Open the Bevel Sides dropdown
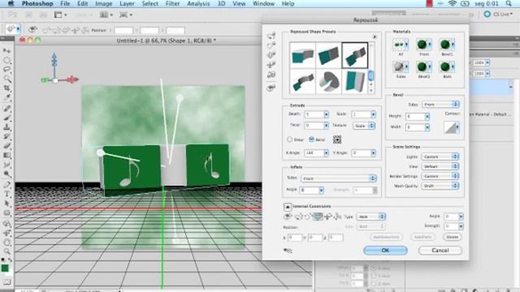 point(440,105)
